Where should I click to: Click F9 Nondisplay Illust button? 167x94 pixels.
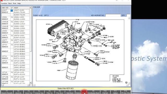coord(93,92)
